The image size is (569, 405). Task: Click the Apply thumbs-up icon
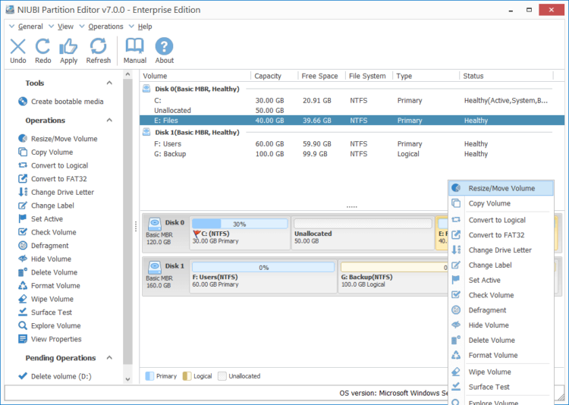pos(68,46)
